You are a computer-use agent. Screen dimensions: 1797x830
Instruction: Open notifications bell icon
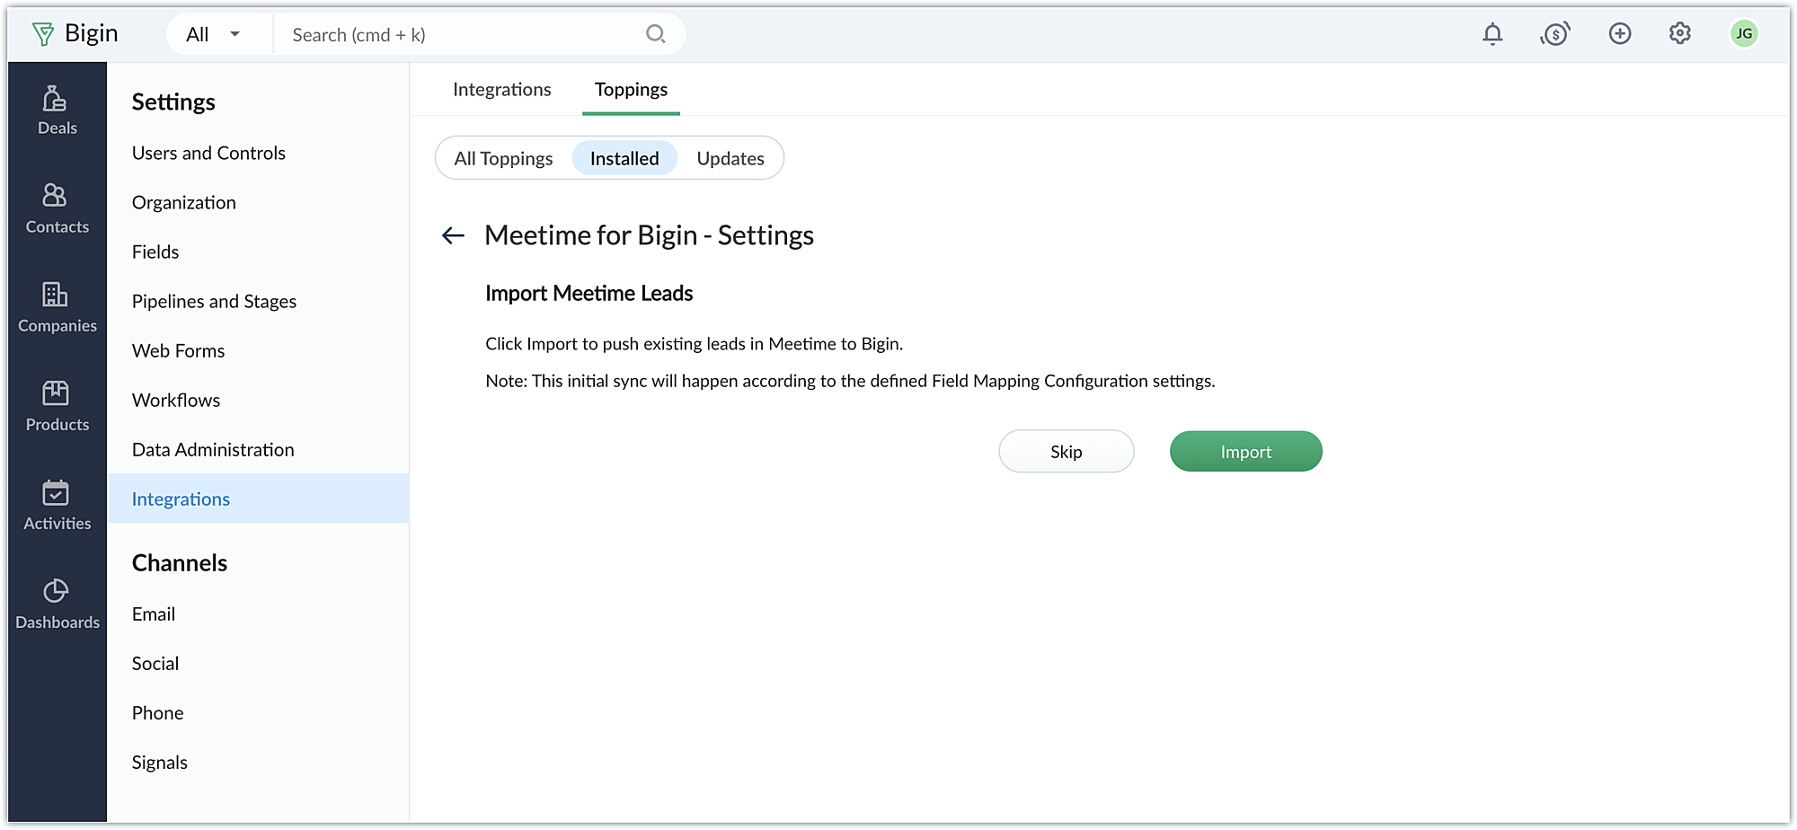(x=1492, y=34)
